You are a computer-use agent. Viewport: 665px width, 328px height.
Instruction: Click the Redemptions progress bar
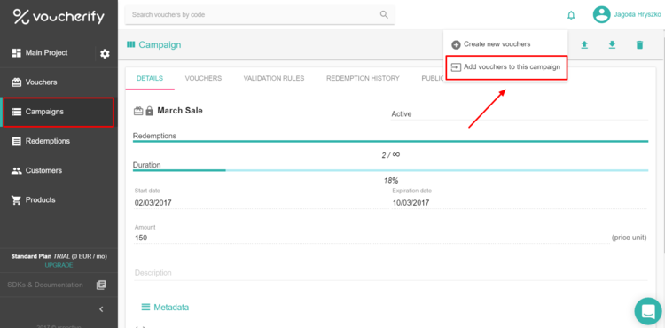pyautogui.click(x=391, y=141)
